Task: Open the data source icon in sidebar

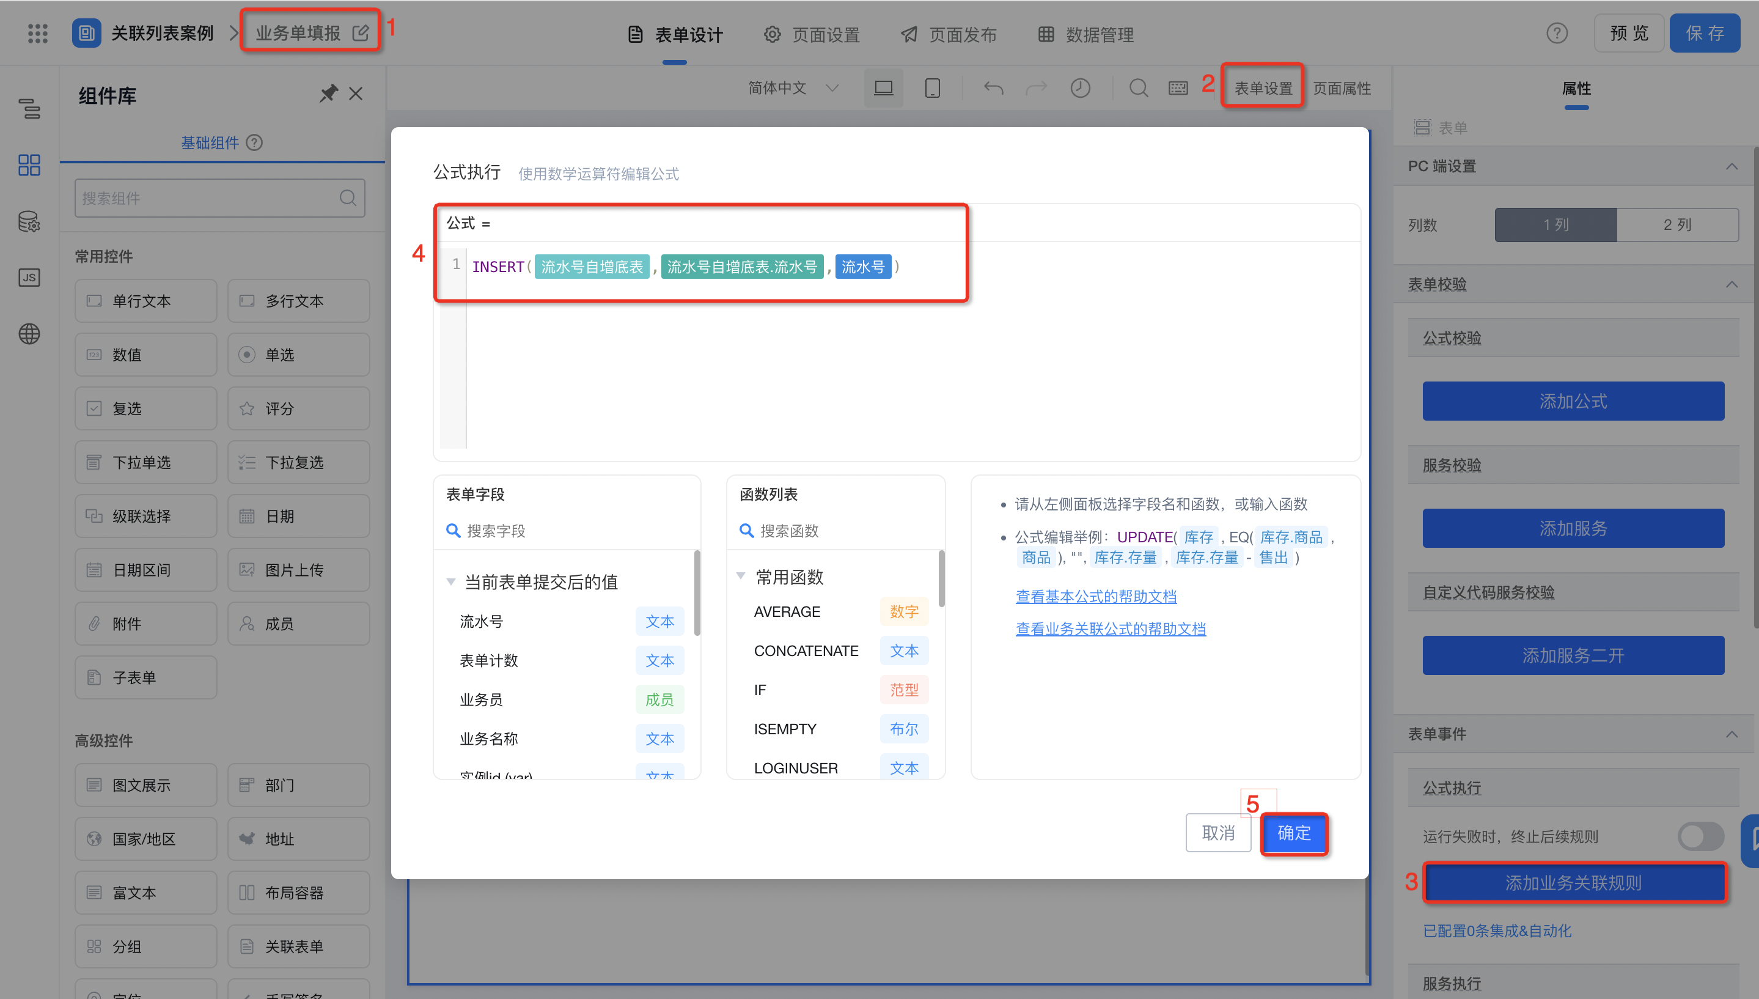Action: (x=29, y=221)
